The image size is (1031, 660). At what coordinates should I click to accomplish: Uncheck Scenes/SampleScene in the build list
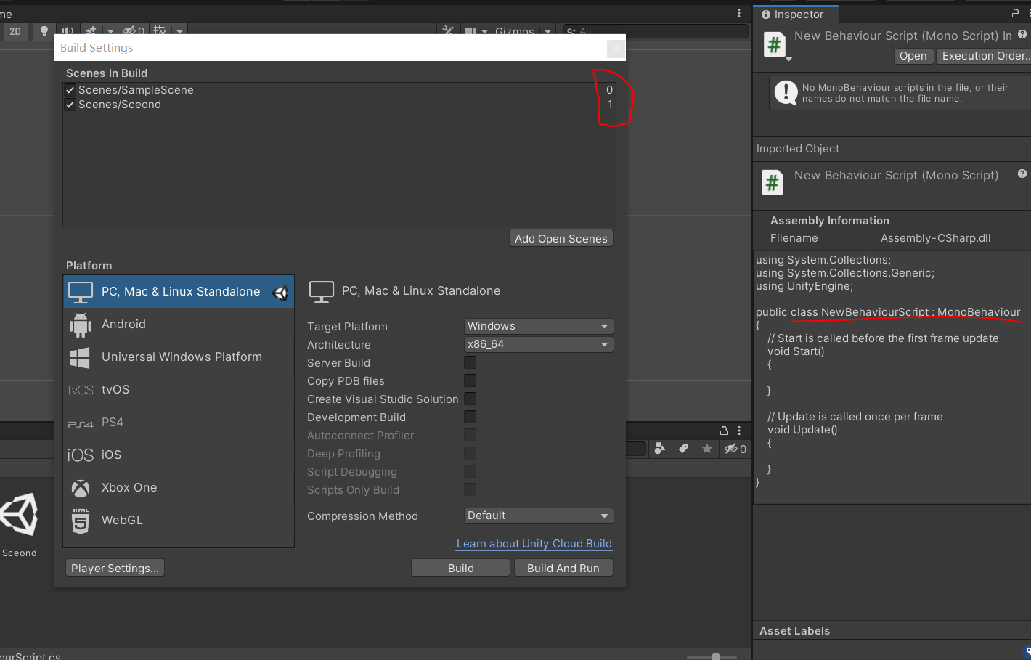point(70,90)
